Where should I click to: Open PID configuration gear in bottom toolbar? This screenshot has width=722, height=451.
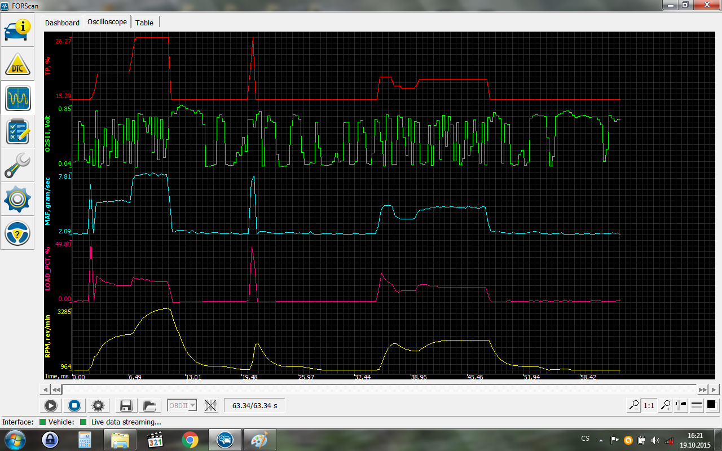pyautogui.click(x=99, y=405)
